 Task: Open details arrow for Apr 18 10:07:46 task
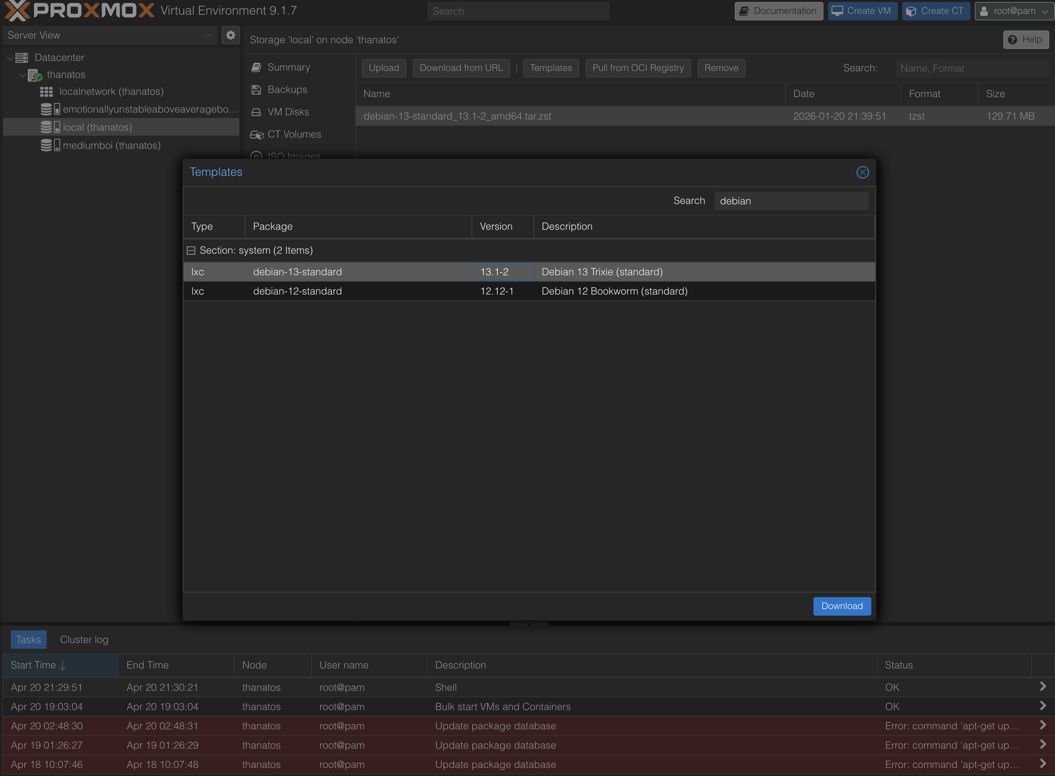[x=1042, y=763]
